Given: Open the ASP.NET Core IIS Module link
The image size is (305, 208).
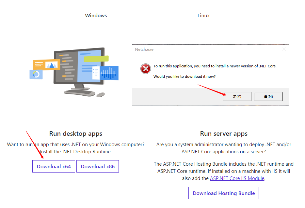Looking at the screenshot, I should [x=237, y=178].
